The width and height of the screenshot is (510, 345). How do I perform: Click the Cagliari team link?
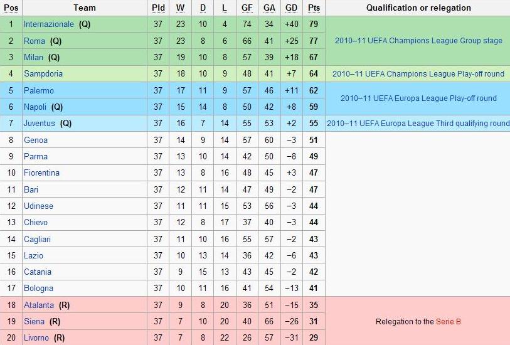(38, 240)
